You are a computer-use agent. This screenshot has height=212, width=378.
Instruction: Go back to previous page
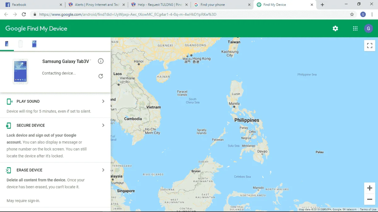click(6, 14)
